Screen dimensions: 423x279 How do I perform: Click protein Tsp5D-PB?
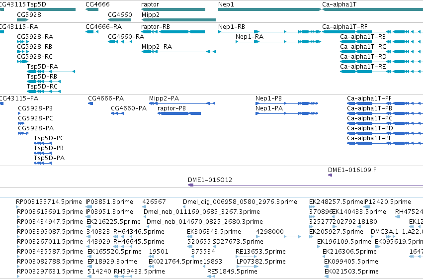[48, 148]
